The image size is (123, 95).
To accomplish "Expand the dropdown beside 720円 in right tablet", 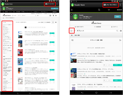I will (120, 80).
